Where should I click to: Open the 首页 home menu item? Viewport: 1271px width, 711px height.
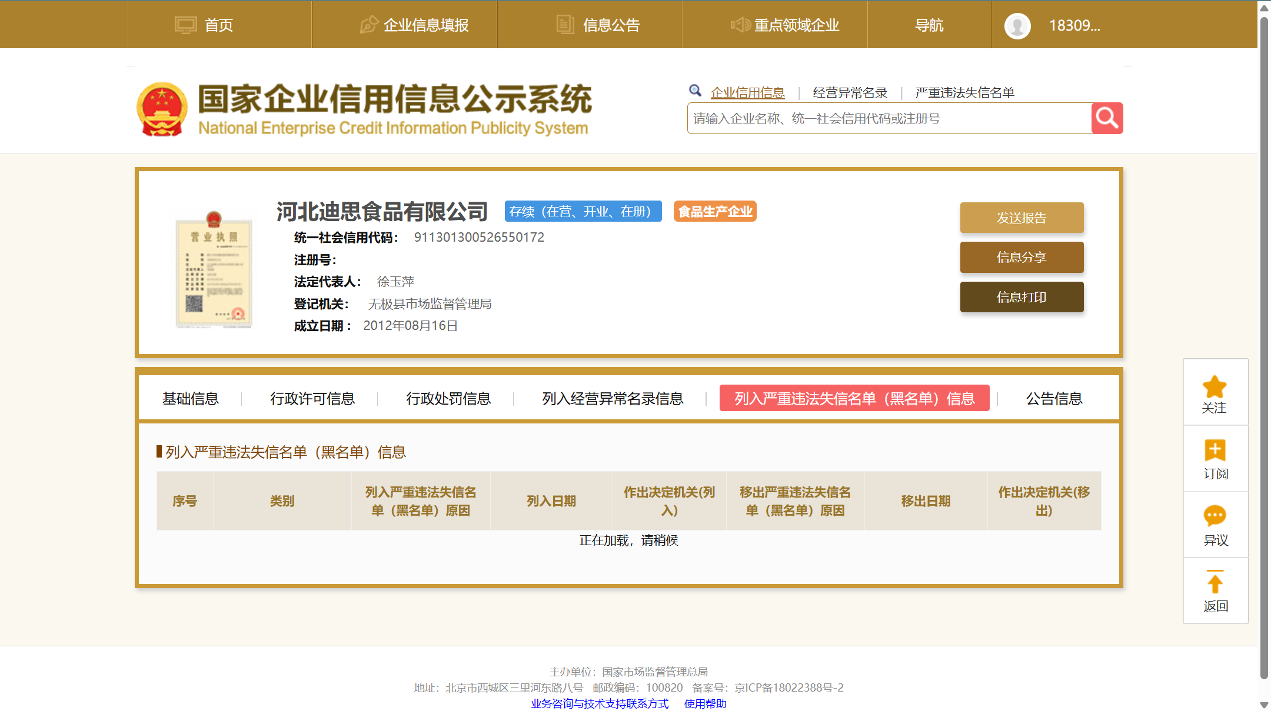[218, 25]
